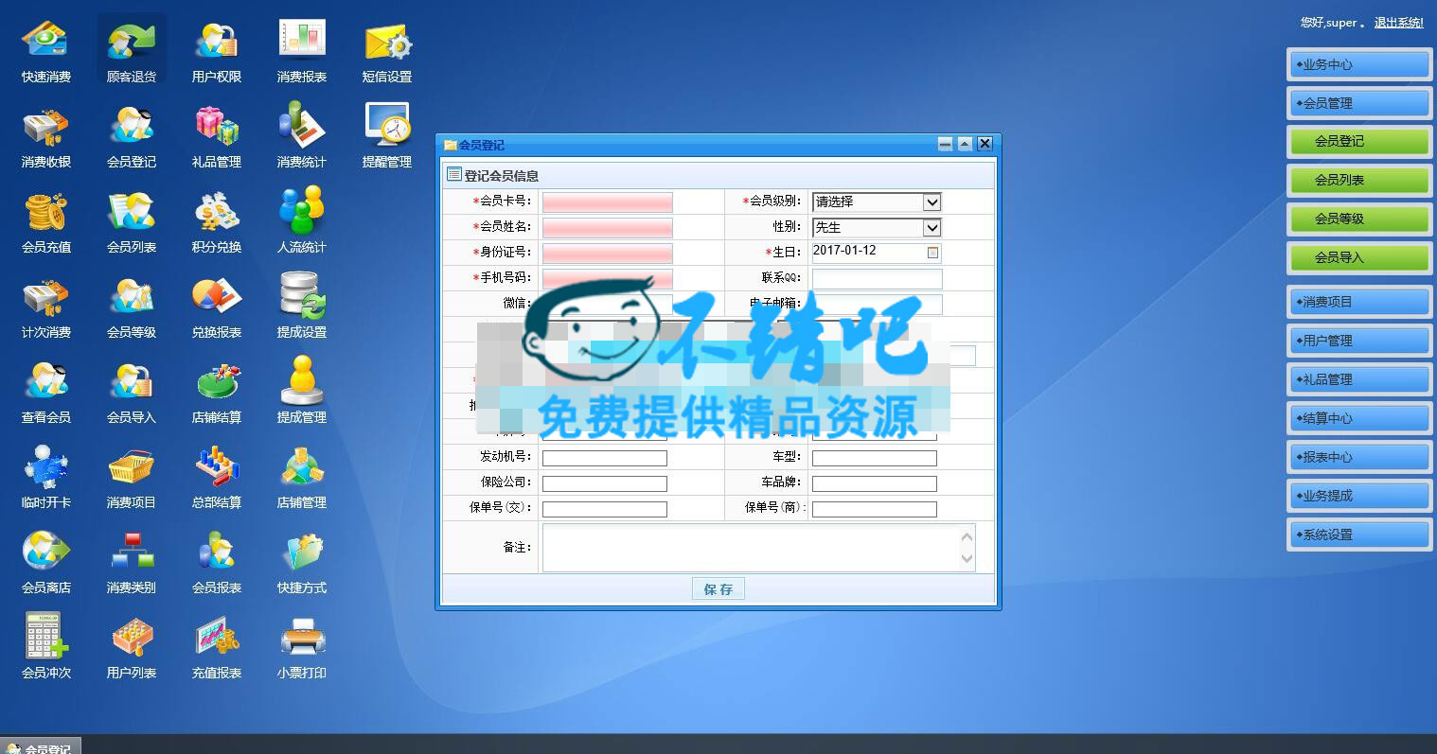
Task: Launch the 消费报表 icon
Action: tap(301, 52)
